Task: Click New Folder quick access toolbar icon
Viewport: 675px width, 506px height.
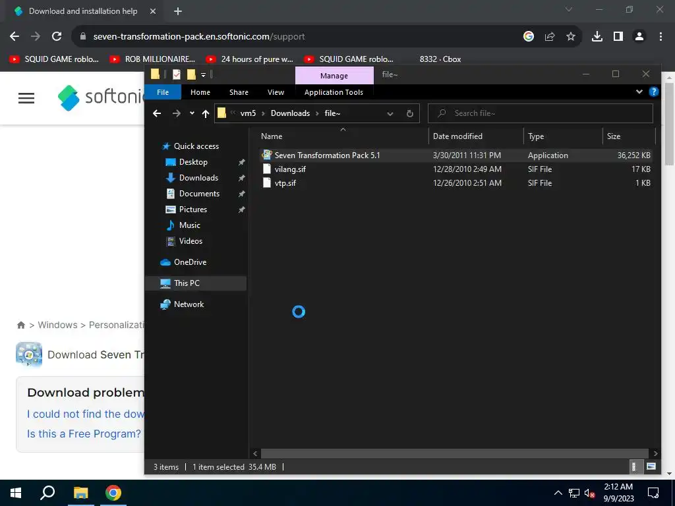Action: coord(191,74)
